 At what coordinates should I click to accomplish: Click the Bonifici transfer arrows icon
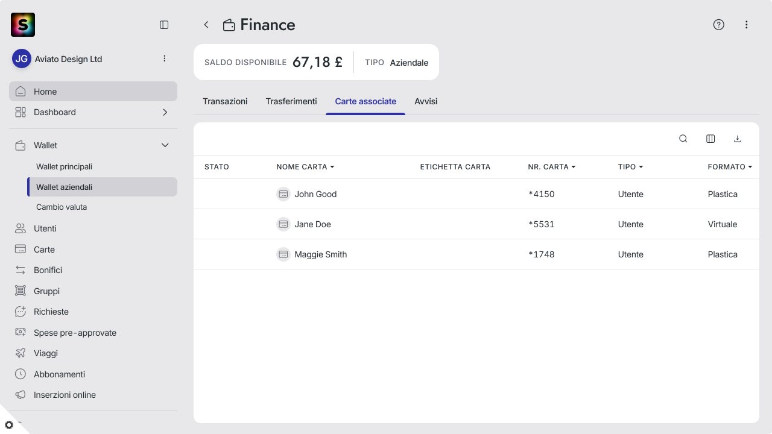21,270
